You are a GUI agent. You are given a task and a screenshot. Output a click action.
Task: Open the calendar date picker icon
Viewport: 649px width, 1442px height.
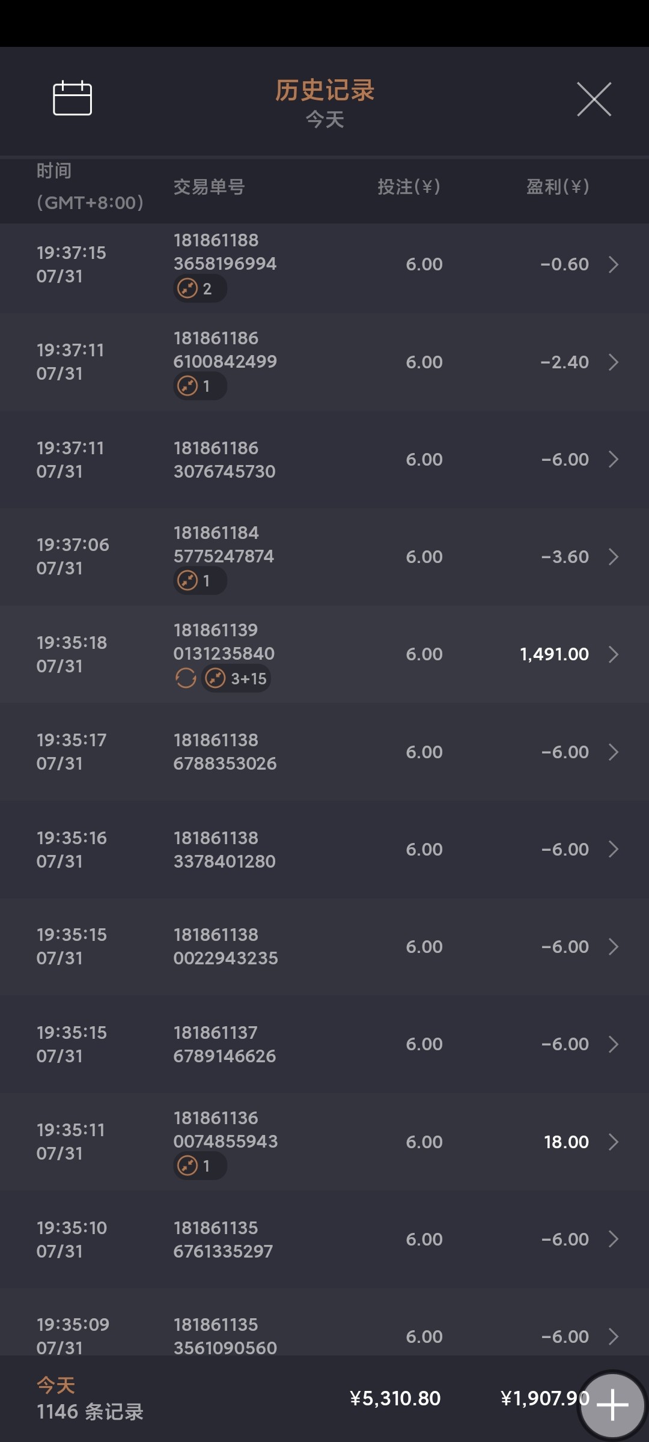click(72, 98)
